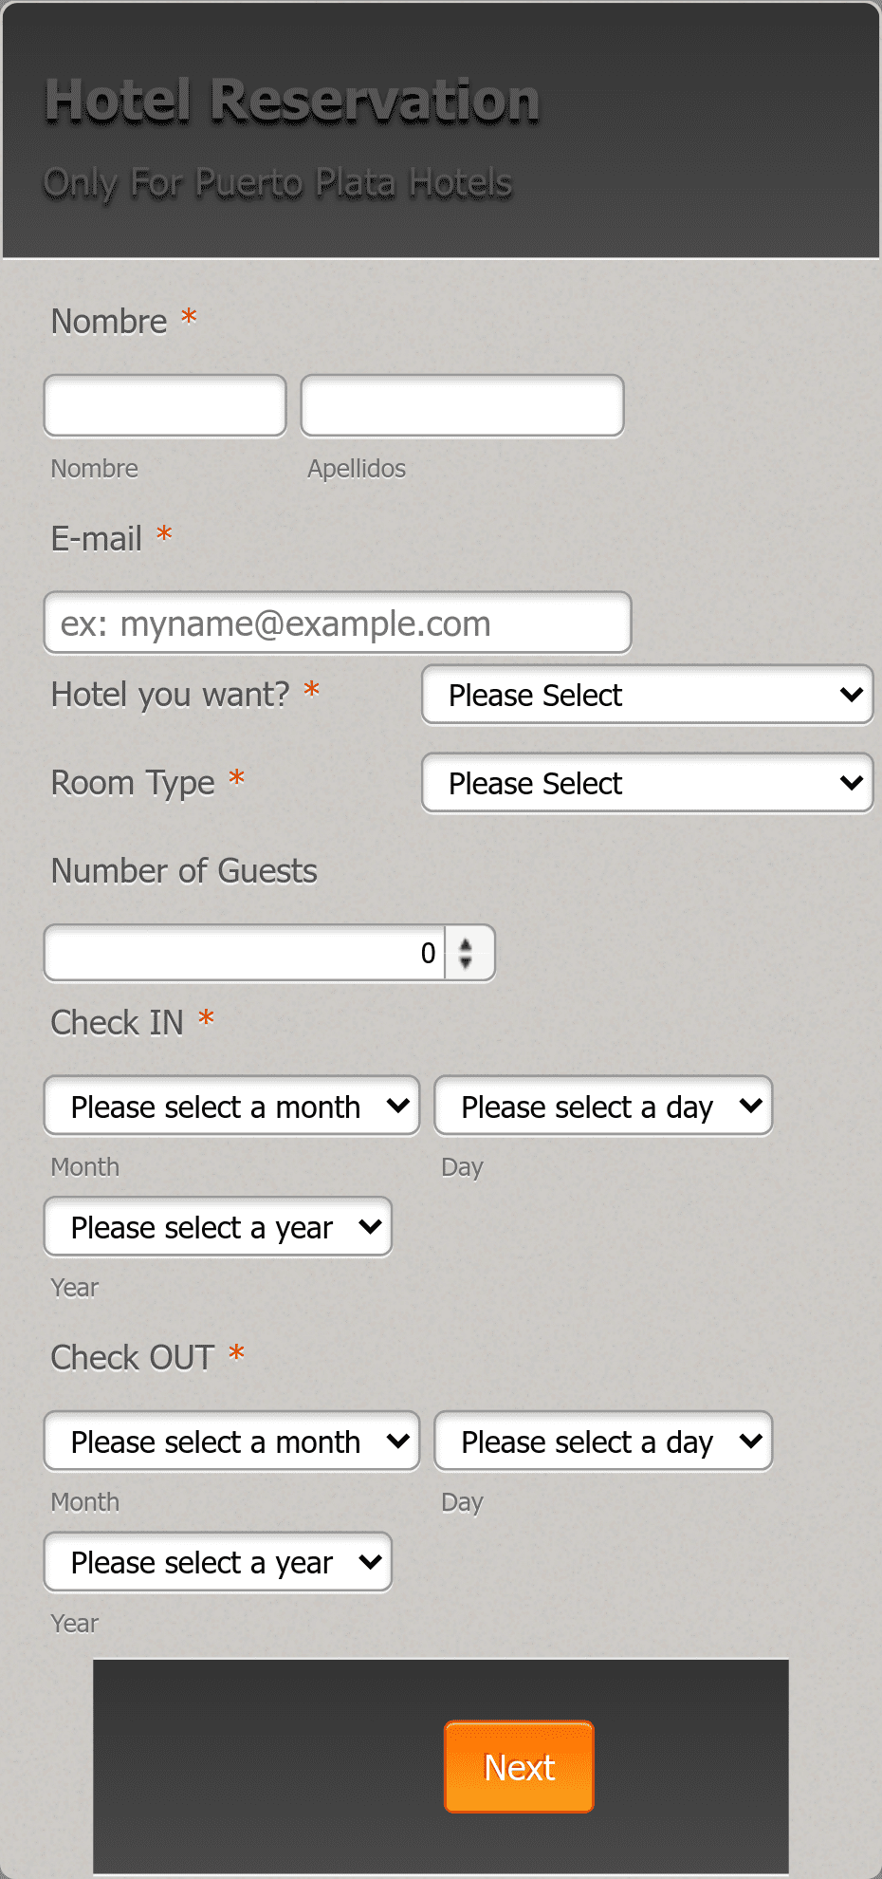Click the required asterisk beside E-mail

pos(163,534)
